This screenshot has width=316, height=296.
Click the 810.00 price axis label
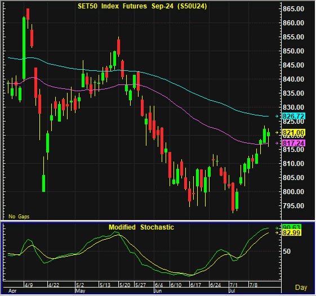pos(293,164)
